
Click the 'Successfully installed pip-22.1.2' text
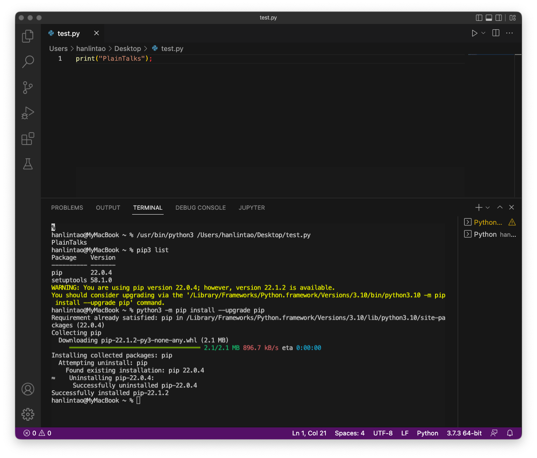pyautogui.click(x=110, y=393)
